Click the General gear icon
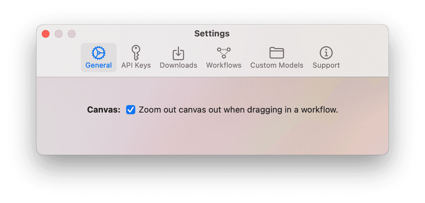This screenshot has width=425, height=203. pyautogui.click(x=98, y=53)
